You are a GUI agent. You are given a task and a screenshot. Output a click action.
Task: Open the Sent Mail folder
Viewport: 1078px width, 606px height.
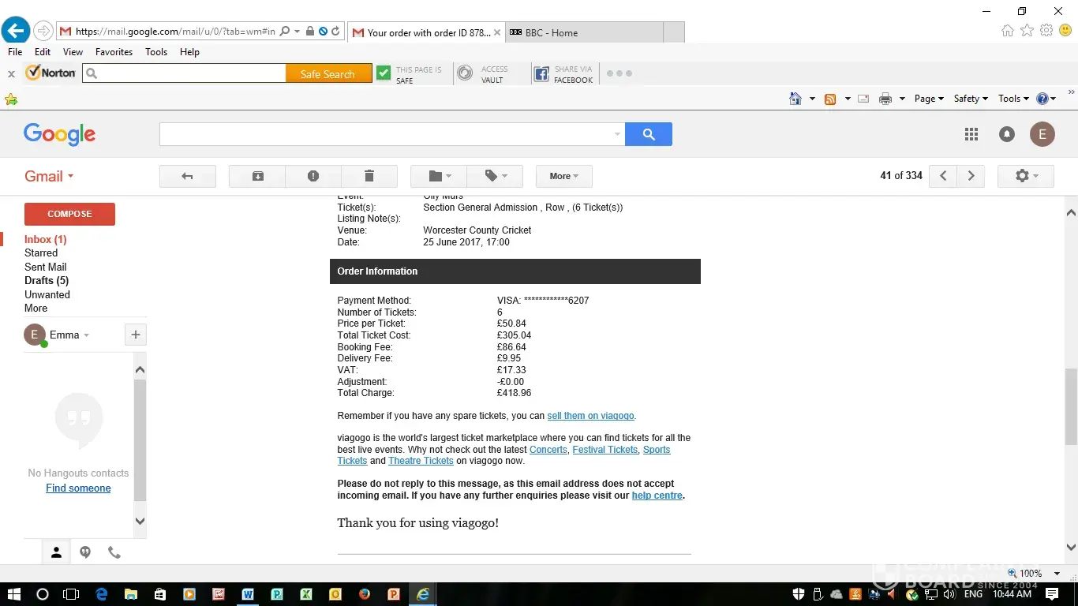[45, 267]
